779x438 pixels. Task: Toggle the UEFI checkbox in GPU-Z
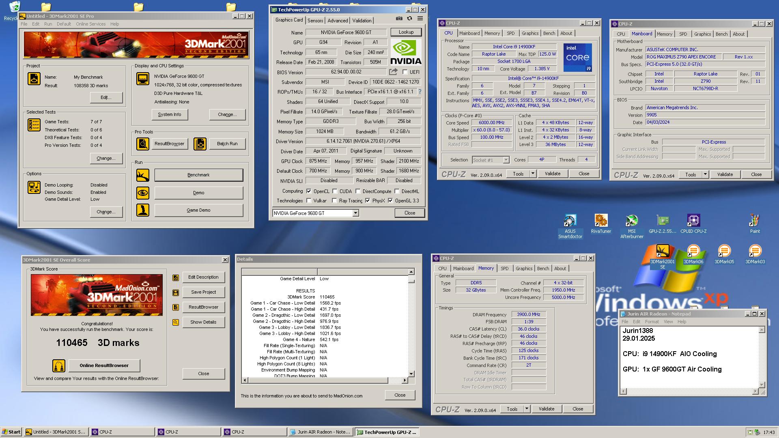pos(405,72)
